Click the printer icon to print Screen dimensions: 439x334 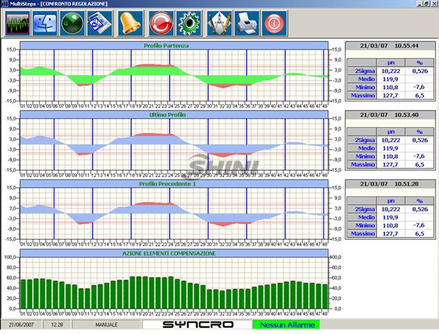tap(247, 24)
